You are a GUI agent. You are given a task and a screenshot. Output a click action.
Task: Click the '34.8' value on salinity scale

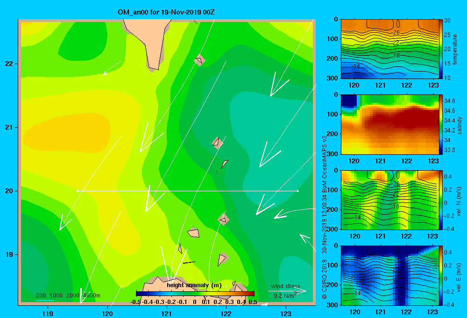pos(449,101)
